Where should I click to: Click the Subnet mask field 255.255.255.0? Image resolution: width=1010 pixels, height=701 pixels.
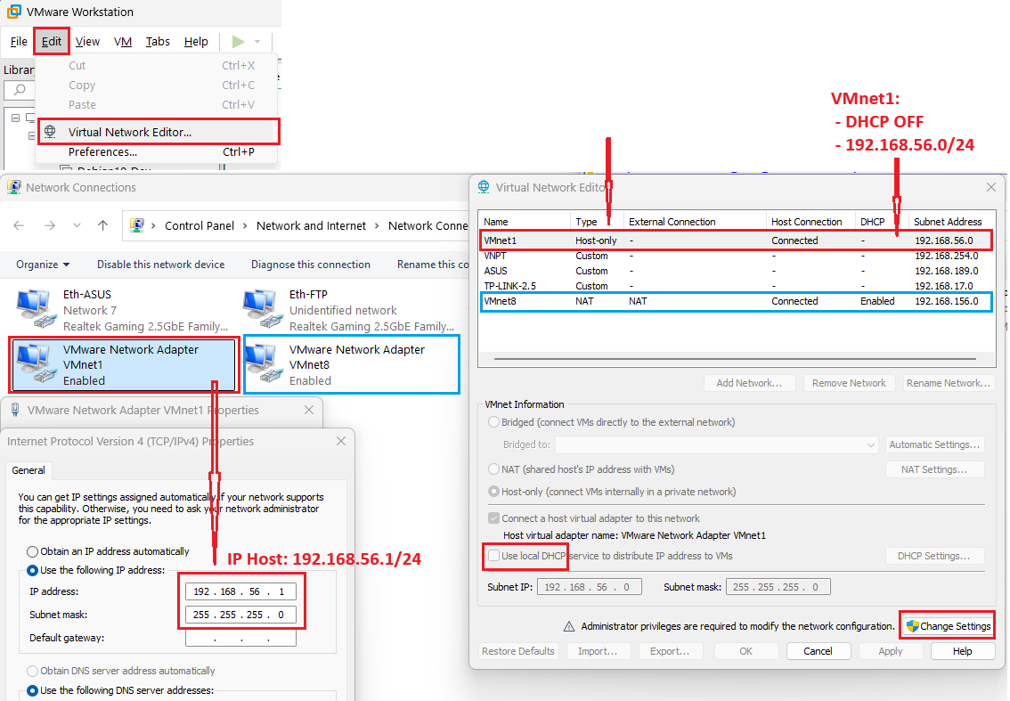click(x=240, y=615)
